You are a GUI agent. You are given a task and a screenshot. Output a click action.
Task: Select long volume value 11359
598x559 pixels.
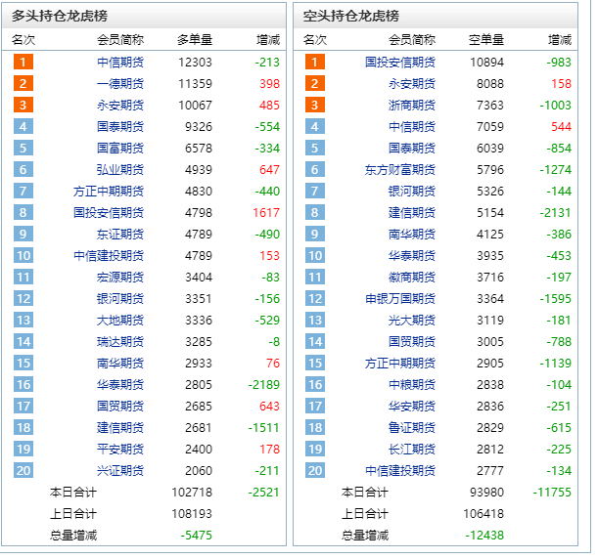pyautogui.click(x=196, y=84)
